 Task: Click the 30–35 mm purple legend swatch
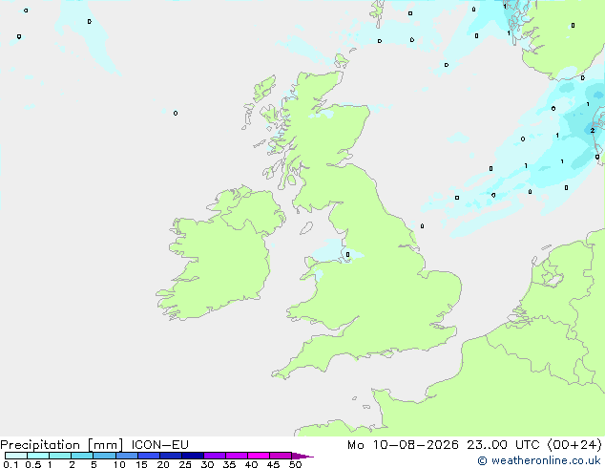click(x=214, y=456)
